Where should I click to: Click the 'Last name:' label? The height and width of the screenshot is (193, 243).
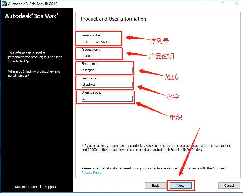[89, 79]
